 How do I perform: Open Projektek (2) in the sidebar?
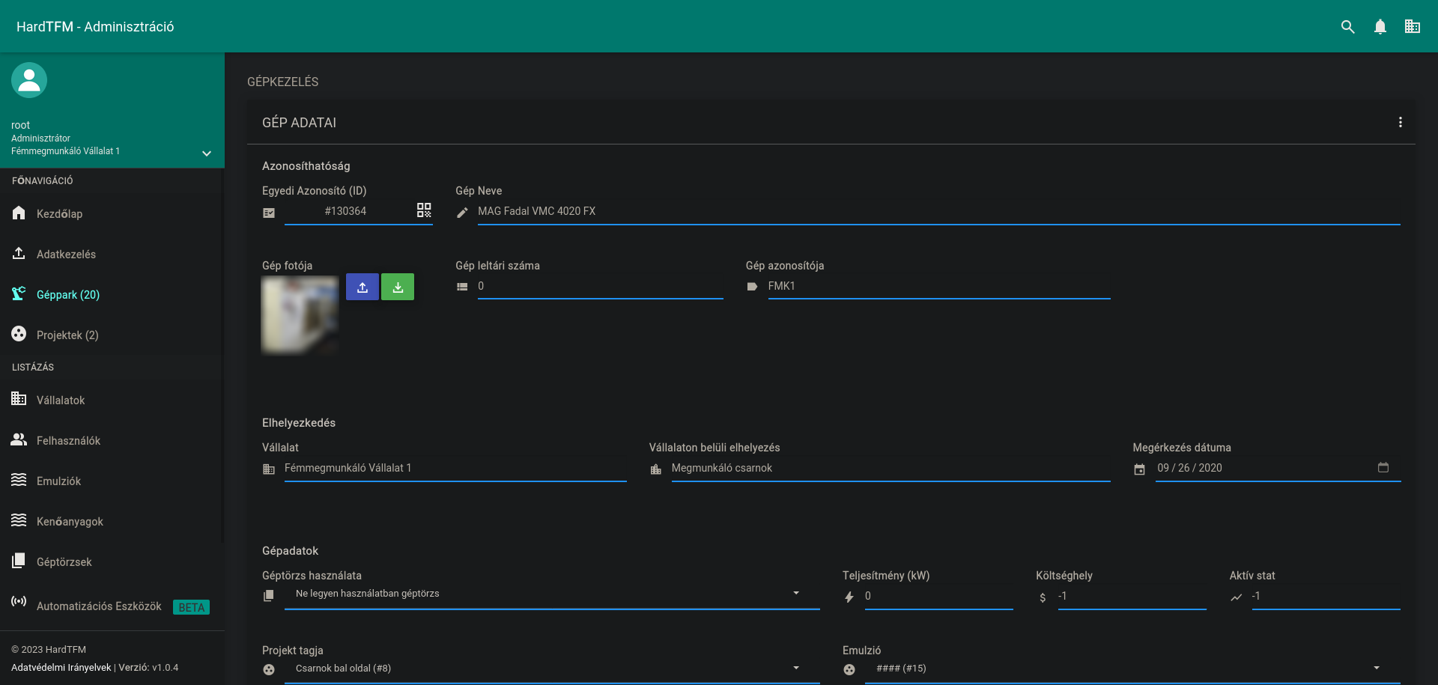(67, 335)
